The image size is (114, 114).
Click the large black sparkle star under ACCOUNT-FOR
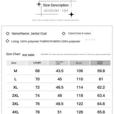click(71, 15)
